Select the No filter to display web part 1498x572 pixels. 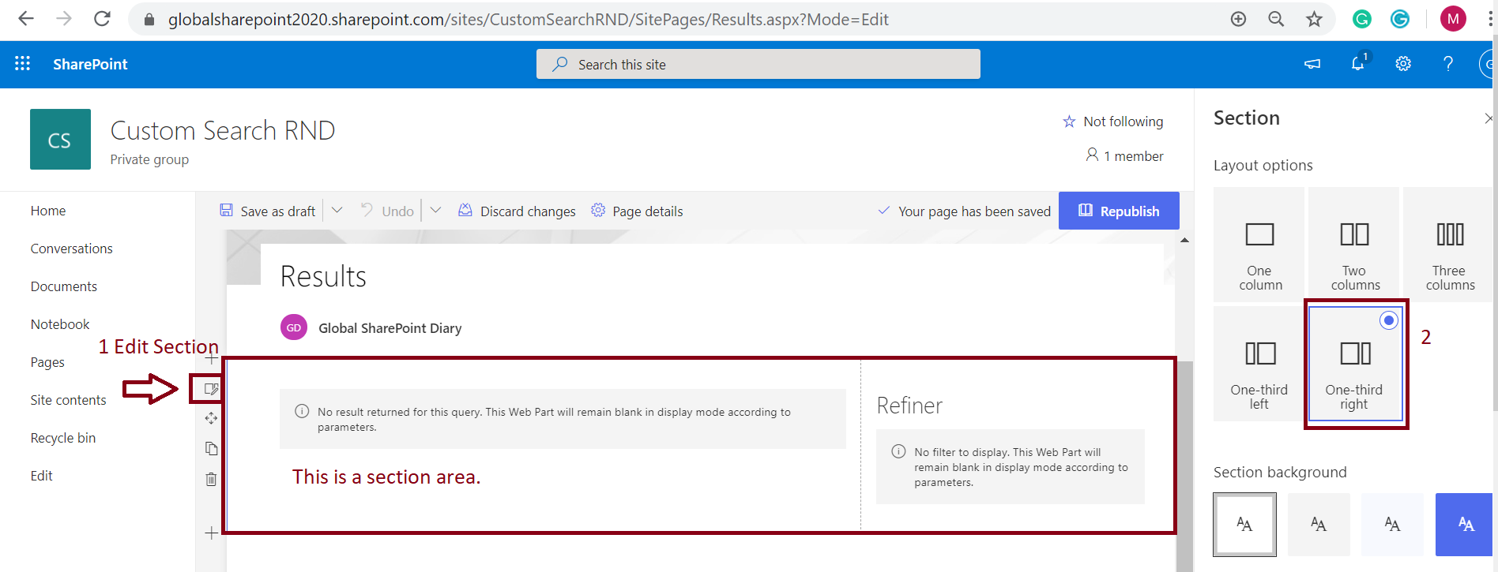1011,466
